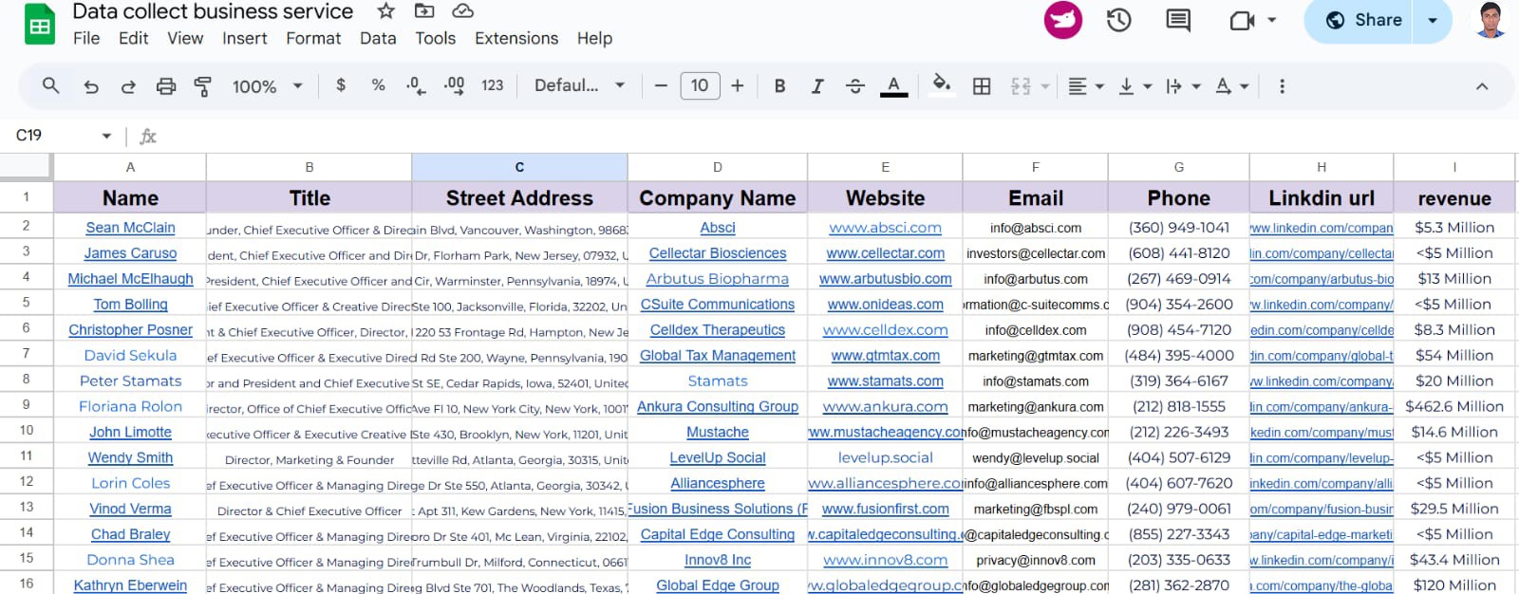Click the Share button

click(x=1364, y=20)
